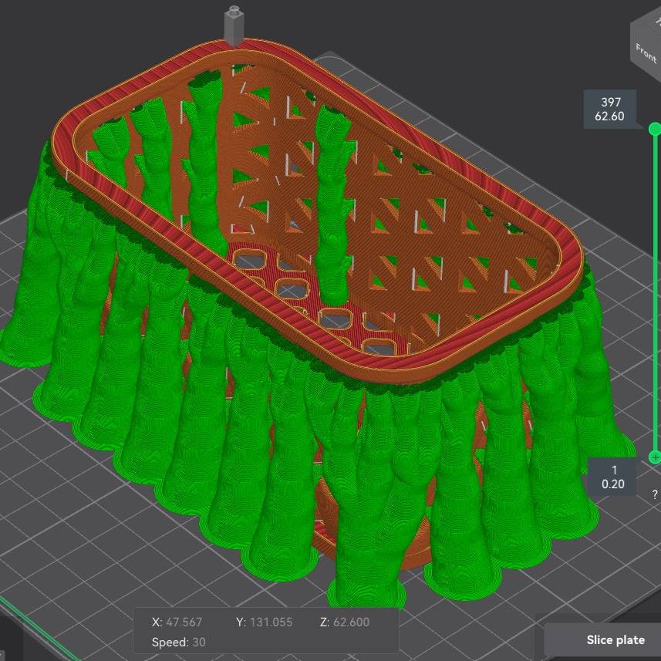
Task: Click the gray nozzle tool head marker above the model
Action: pos(234,25)
